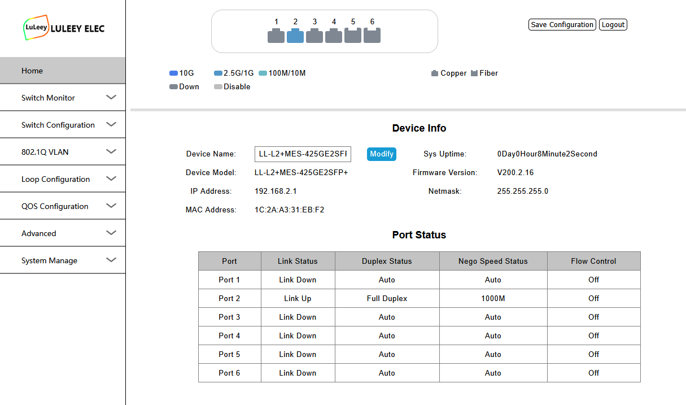The image size is (686, 405).
Task: Expand QOS Configuration chevron
Action: click(111, 206)
